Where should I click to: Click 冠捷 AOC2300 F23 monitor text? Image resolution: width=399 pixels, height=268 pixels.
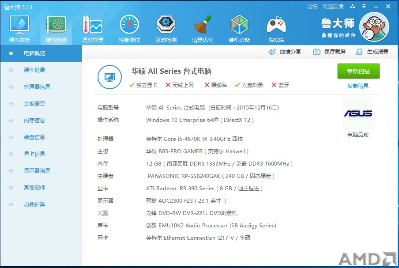[x=186, y=201]
